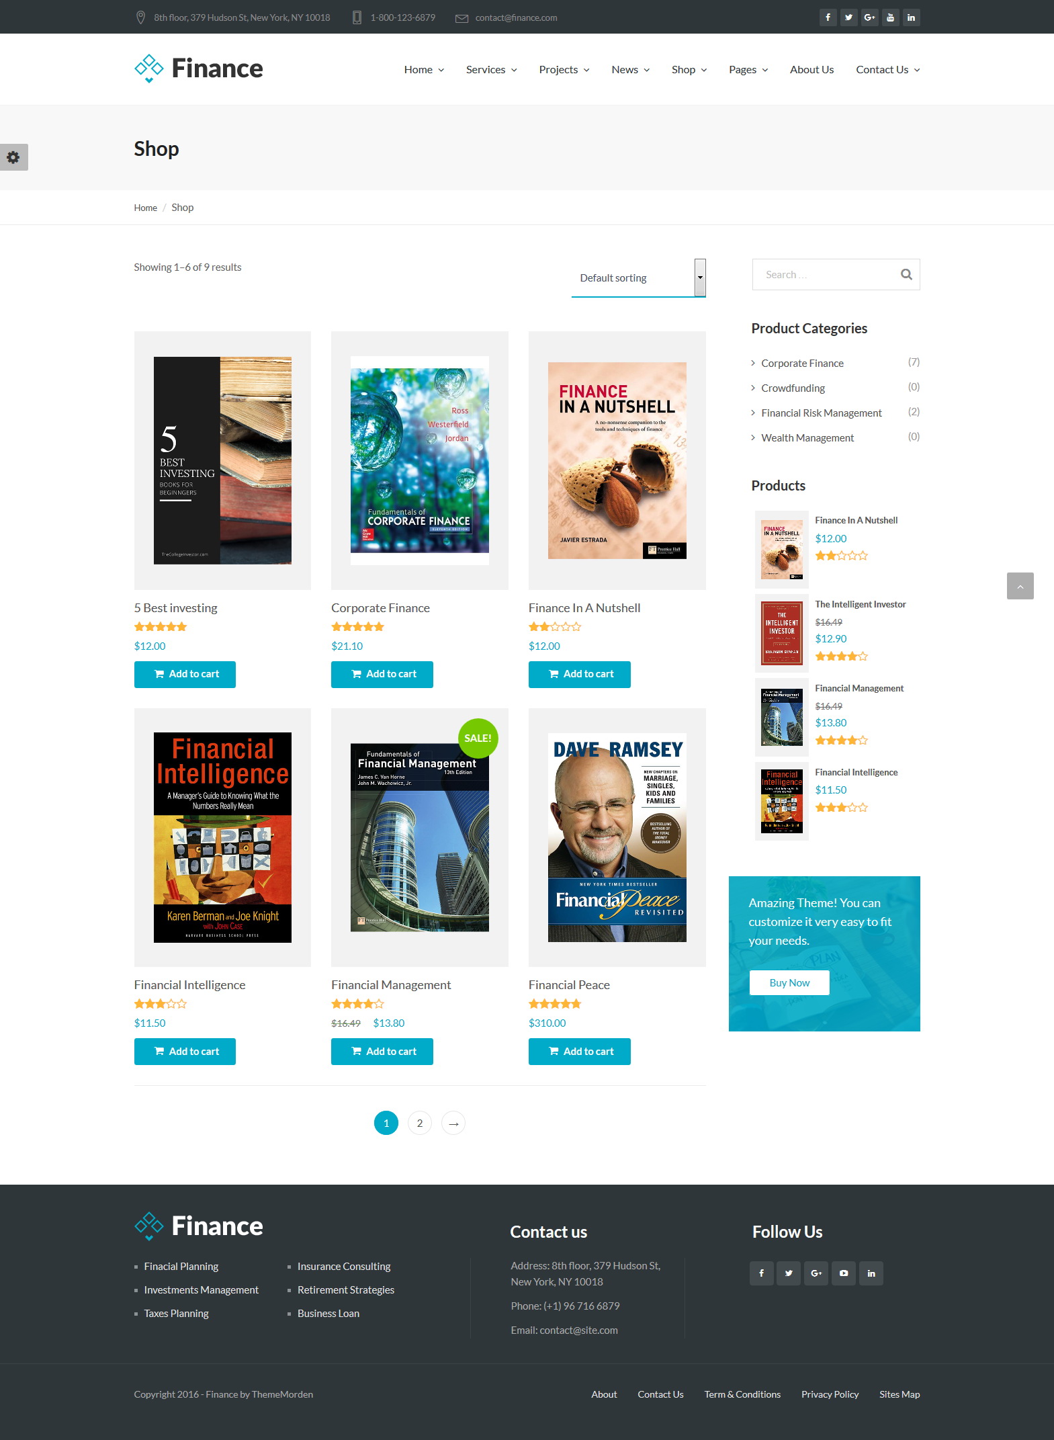This screenshot has width=1054, height=1440.
Task: Click the LinkedIn icon in header
Action: [911, 17]
